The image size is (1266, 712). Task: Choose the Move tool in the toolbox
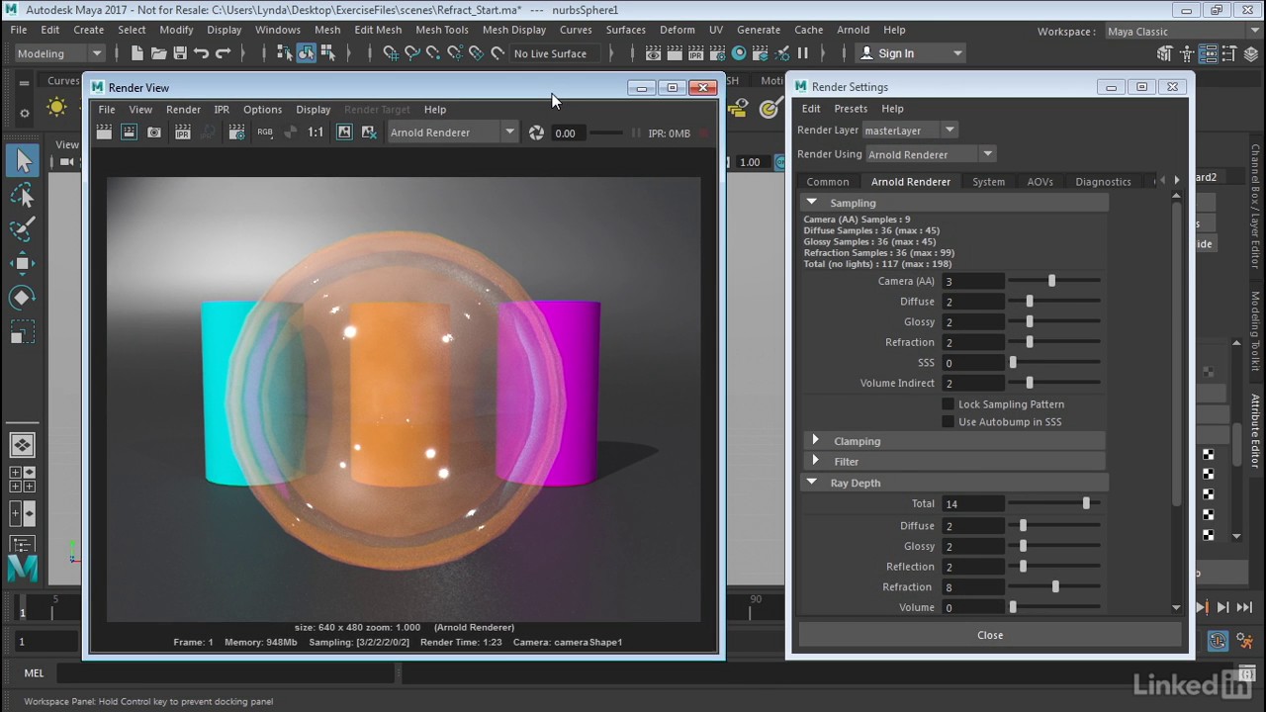click(x=23, y=263)
